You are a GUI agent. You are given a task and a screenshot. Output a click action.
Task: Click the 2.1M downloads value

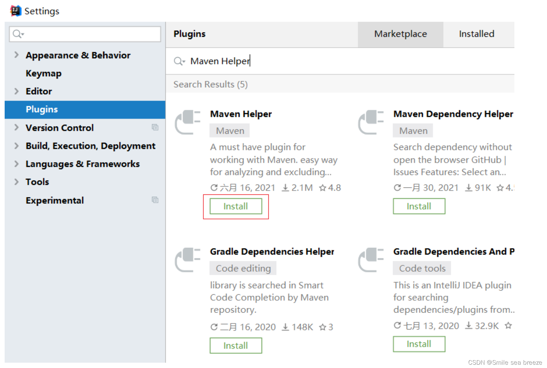302,188
